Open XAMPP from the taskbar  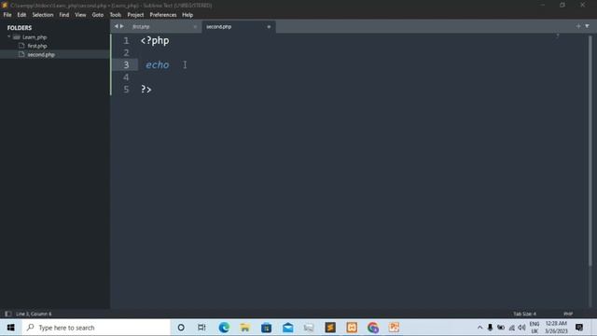[x=352, y=328]
